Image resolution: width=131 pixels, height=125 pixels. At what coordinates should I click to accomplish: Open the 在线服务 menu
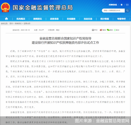coord(71,19)
